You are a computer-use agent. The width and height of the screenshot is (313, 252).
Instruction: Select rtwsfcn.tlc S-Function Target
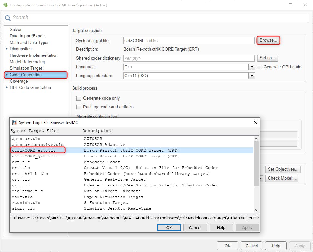click(132, 203)
